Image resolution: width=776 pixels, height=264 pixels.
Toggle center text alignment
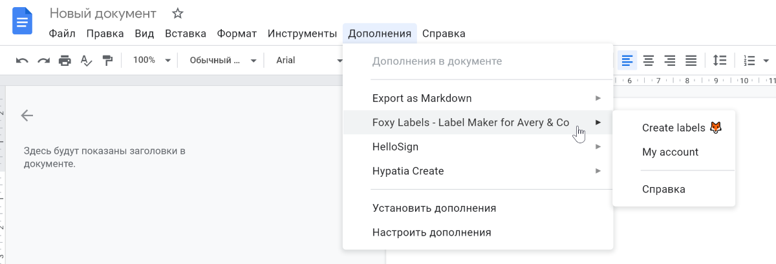point(648,61)
